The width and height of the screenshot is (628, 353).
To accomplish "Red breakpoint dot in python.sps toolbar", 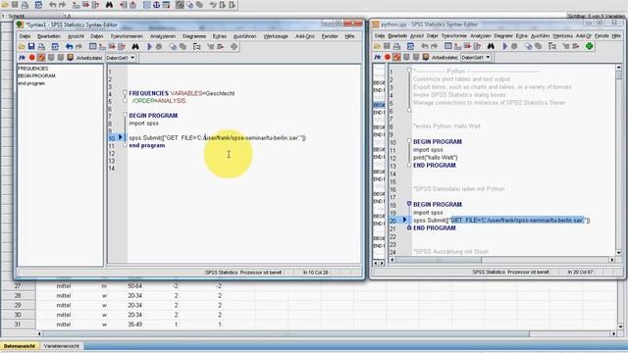I will point(388,57).
